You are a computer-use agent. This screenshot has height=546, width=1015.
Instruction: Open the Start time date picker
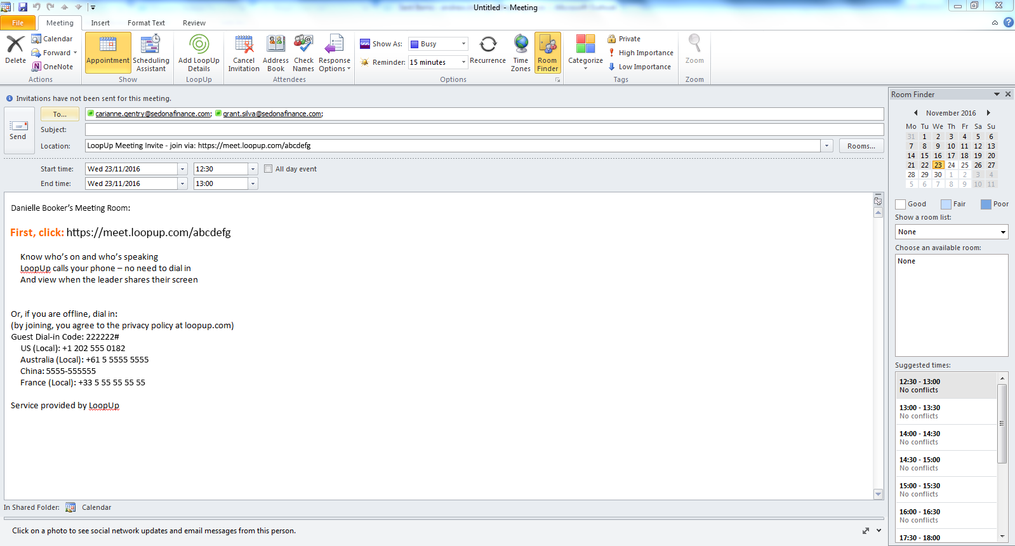point(182,169)
